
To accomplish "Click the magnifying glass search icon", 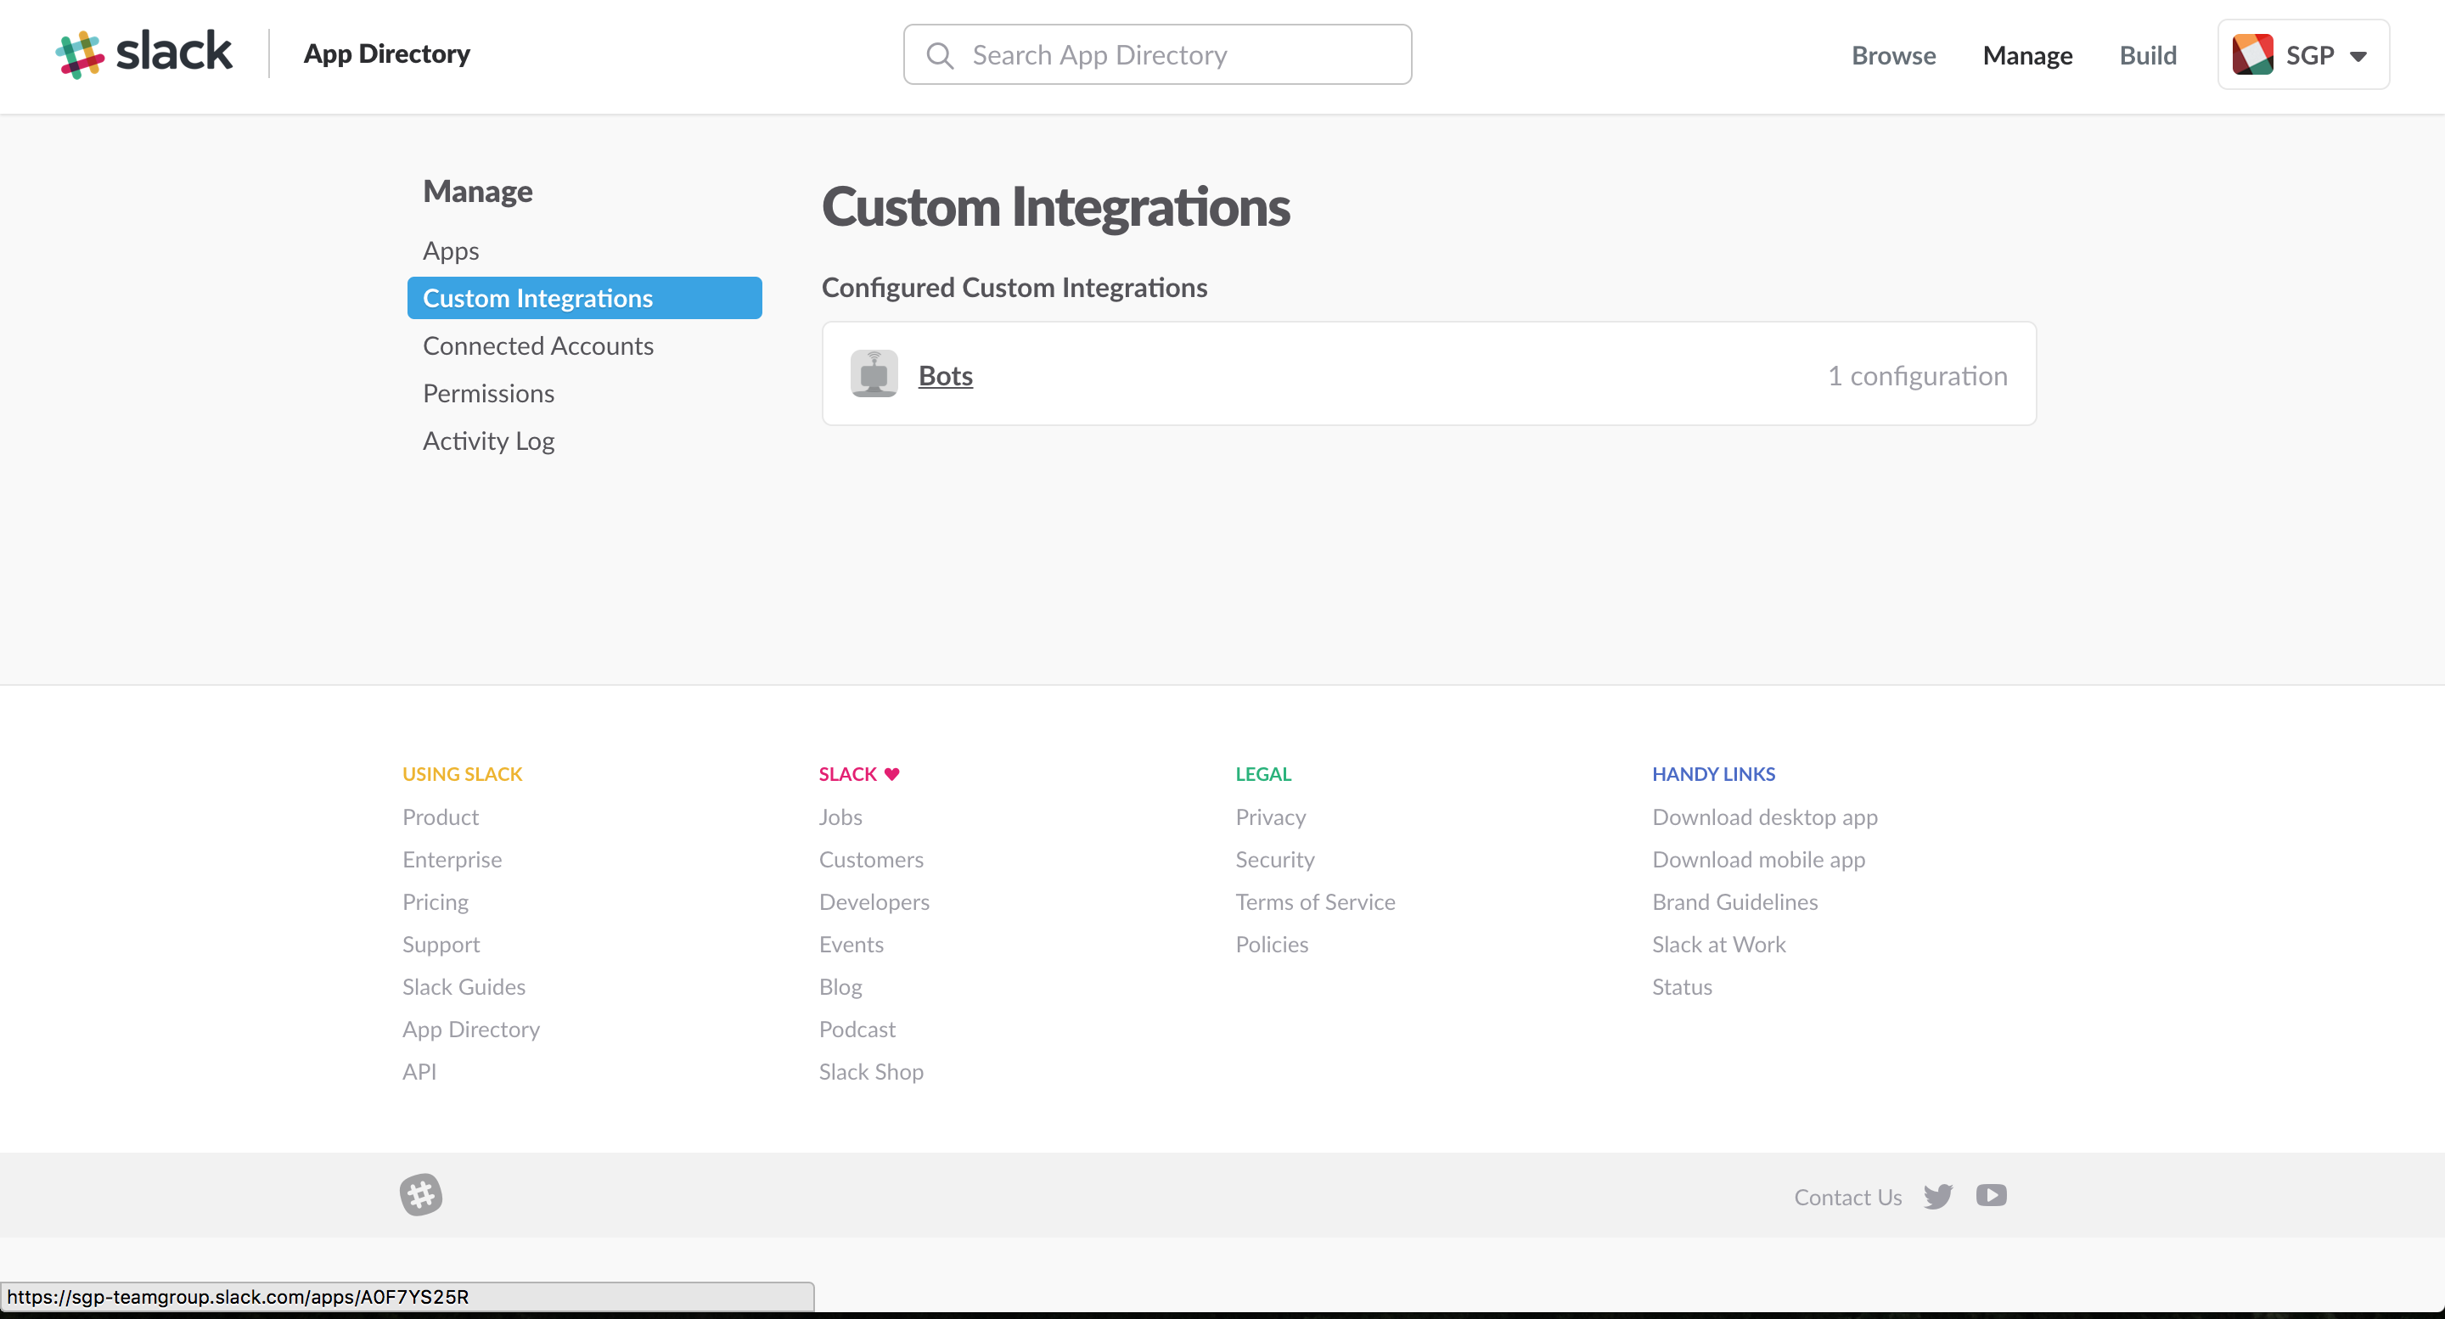I will [941, 54].
